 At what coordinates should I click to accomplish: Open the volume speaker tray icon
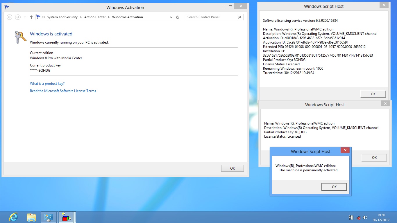pyautogui.click(x=365, y=217)
